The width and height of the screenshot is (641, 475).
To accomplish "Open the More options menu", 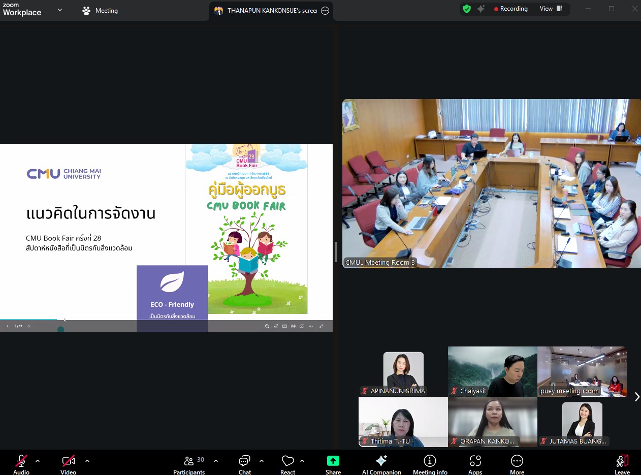I will [x=517, y=464].
